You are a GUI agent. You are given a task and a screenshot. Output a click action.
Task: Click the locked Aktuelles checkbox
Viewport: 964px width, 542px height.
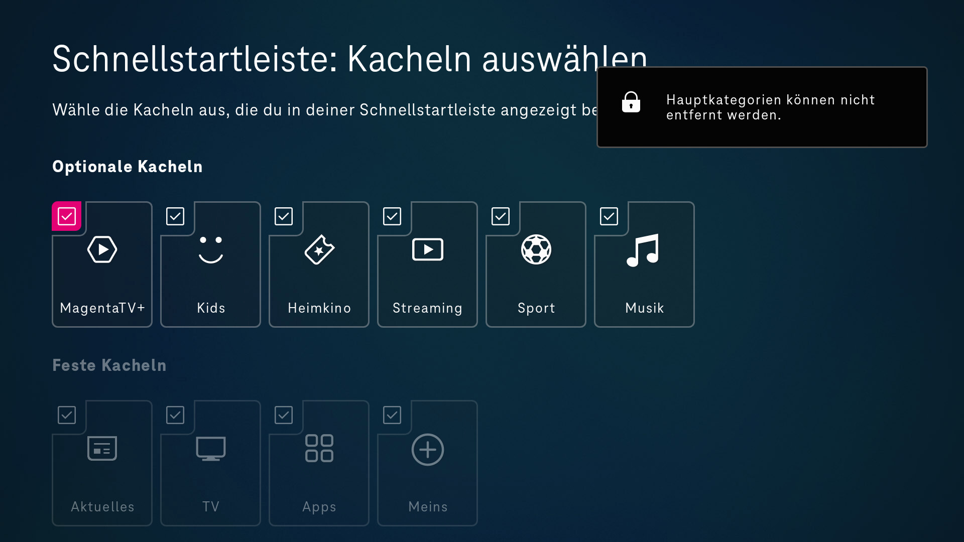(67, 415)
